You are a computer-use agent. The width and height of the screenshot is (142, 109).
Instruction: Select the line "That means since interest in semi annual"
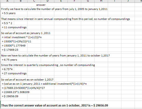[65, 19]
